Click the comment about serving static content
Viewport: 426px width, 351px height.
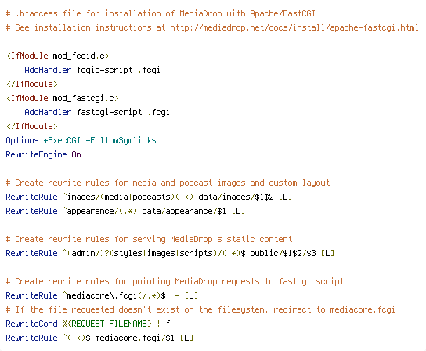click(149, 239)
